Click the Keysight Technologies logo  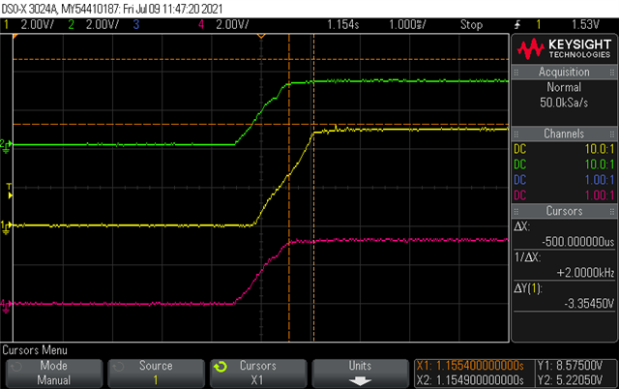coord(564,48)
